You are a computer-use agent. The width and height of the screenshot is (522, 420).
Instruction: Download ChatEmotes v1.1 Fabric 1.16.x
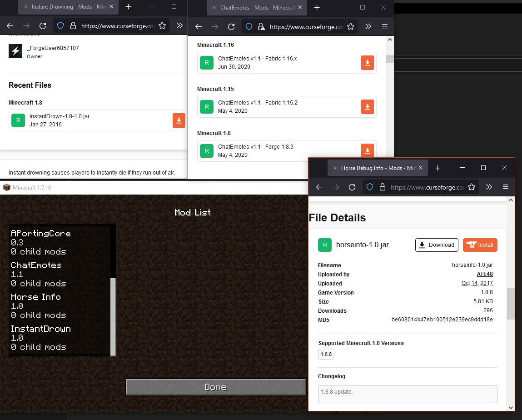[368, 63]
